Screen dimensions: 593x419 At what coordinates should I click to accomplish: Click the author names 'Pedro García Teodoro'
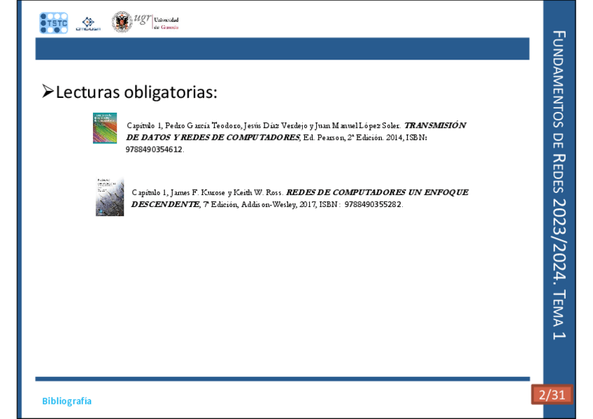pos(202,125)
